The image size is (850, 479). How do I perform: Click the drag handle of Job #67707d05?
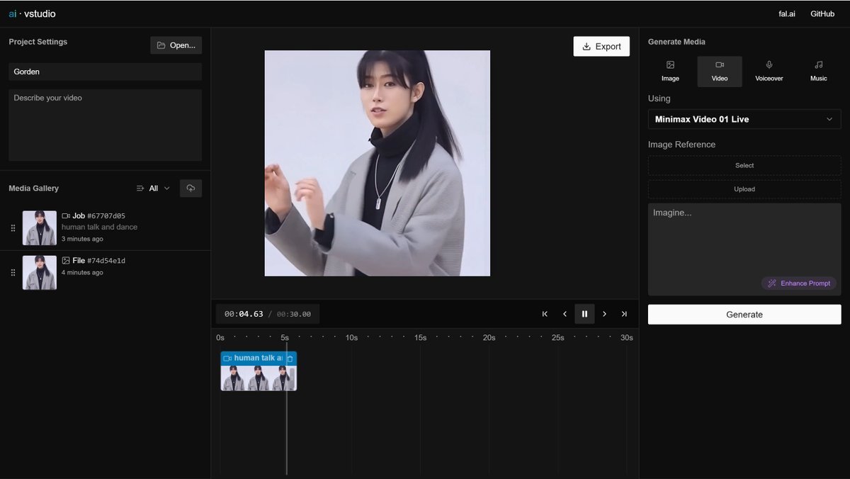click(13, 228)
